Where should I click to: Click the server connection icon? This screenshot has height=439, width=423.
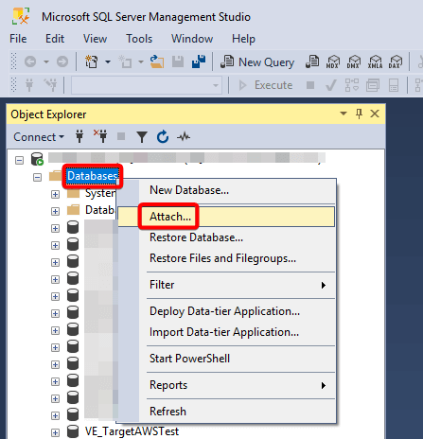coord(37,159)
